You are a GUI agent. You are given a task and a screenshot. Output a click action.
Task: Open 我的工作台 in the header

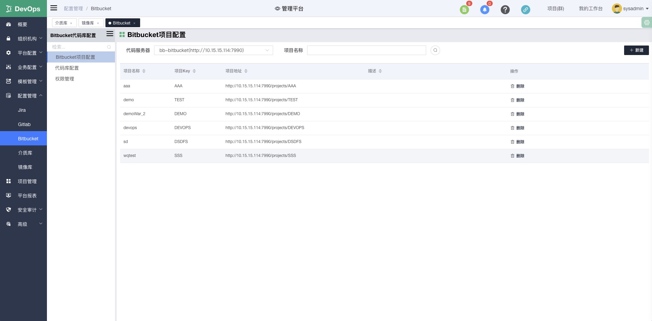click(x=591, y=9)
